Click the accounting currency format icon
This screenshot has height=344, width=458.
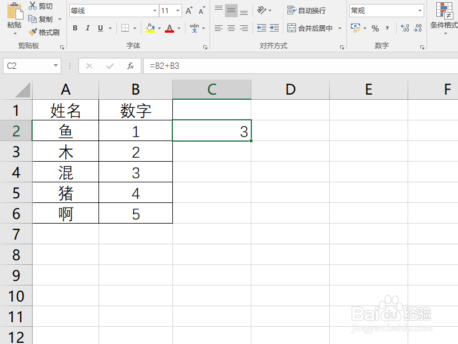tap(356, 28)
